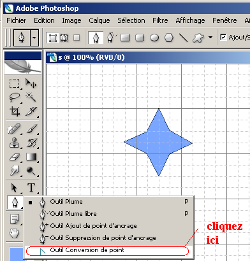The width and height of the screenshot is (250, 261).
Task: Open the Image menu
Action: [x=71, y=20]
